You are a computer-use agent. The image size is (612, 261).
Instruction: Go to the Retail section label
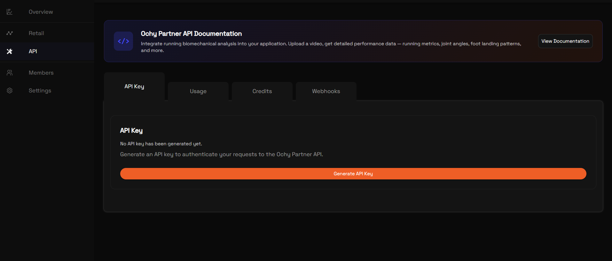tap(36, 33)
